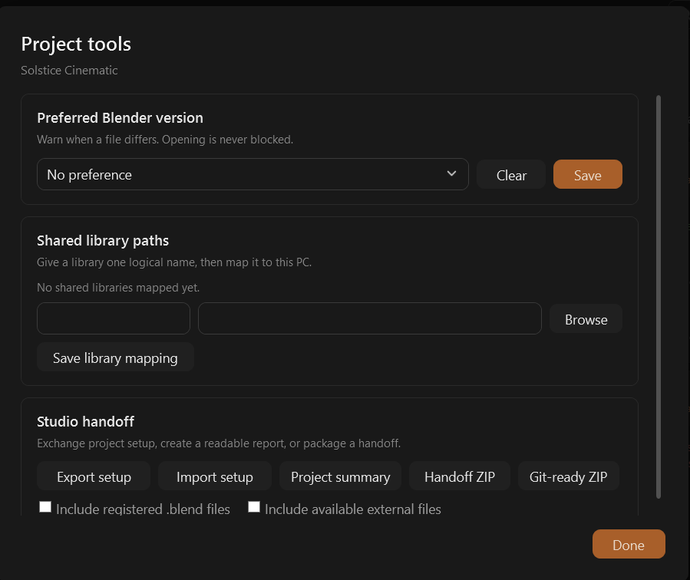The height and width of the screenshot is (580, 690).
Task: Focus the library path input field
Action: point(370,318)
